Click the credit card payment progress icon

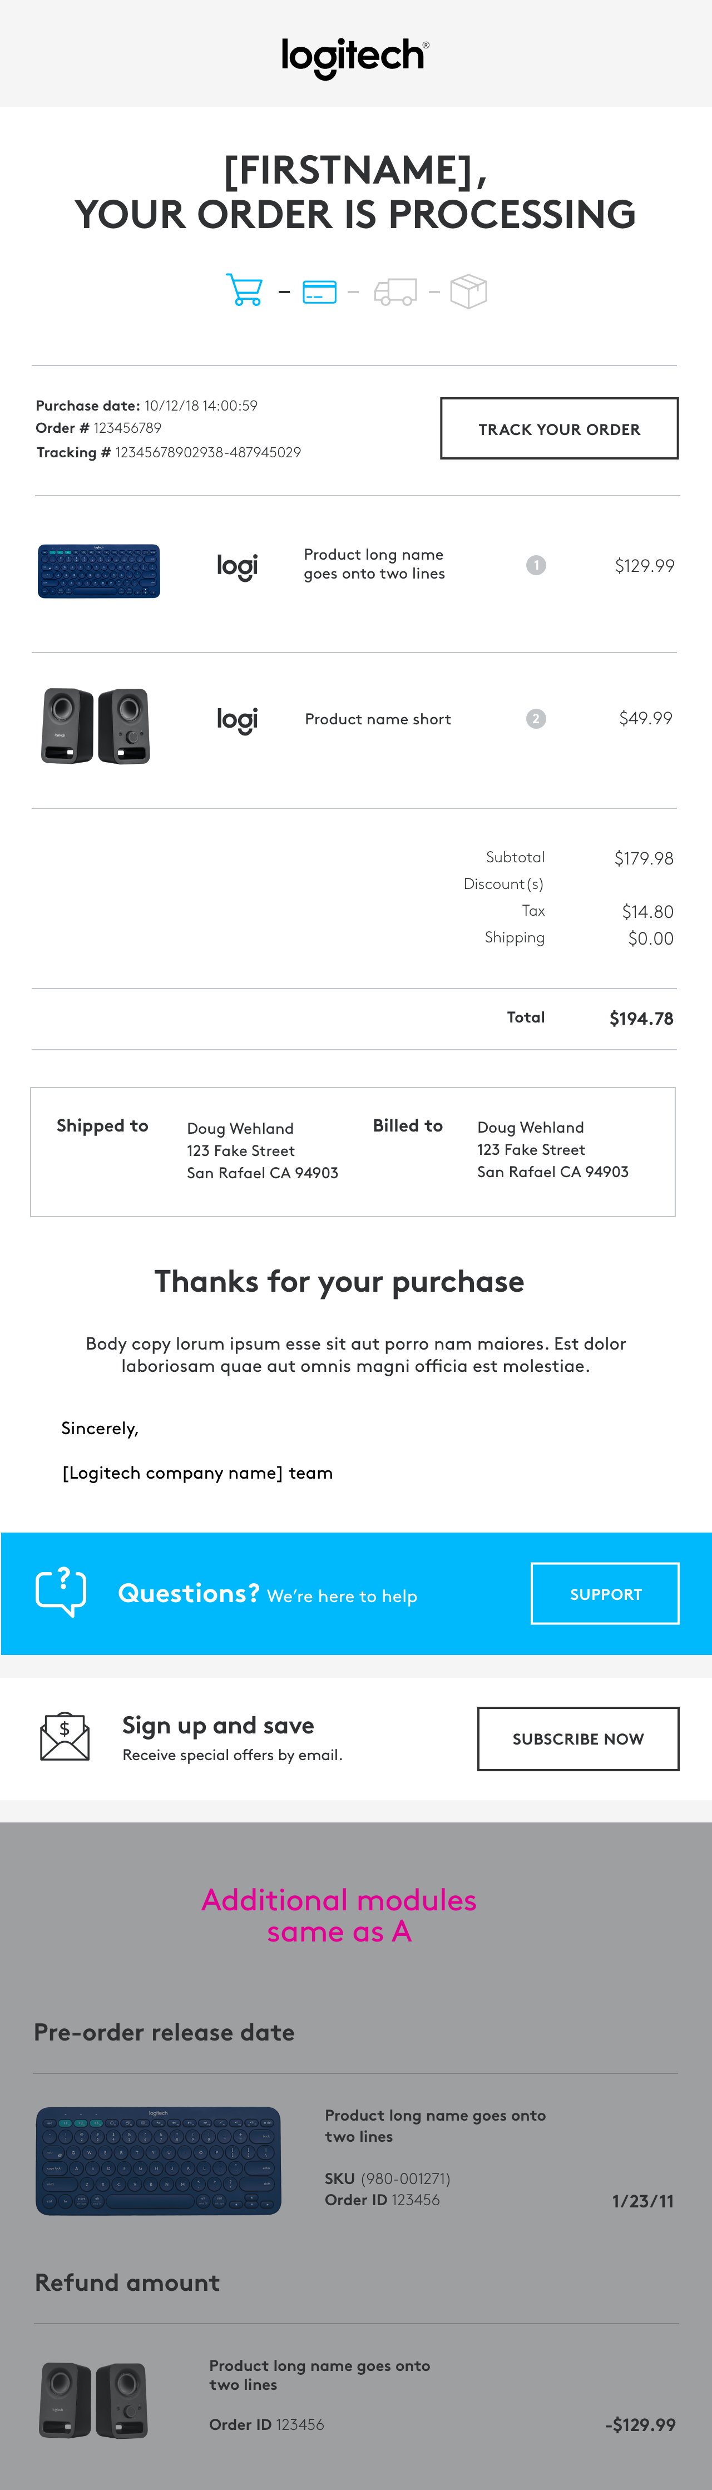[x=319, y=291]
